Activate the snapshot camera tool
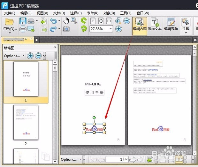 [66, 29]
